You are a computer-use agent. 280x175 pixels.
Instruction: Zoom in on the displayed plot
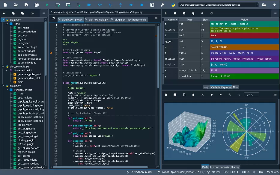(230, 95)
